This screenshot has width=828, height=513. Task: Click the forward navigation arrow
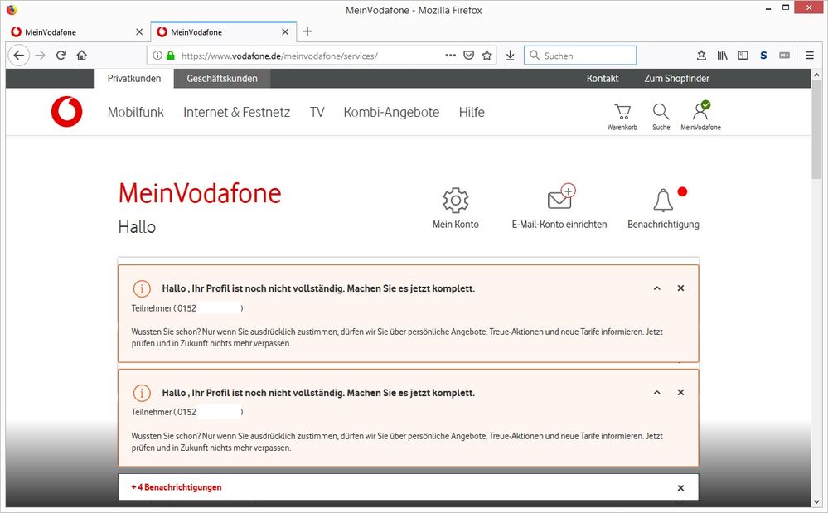point(40,56)
